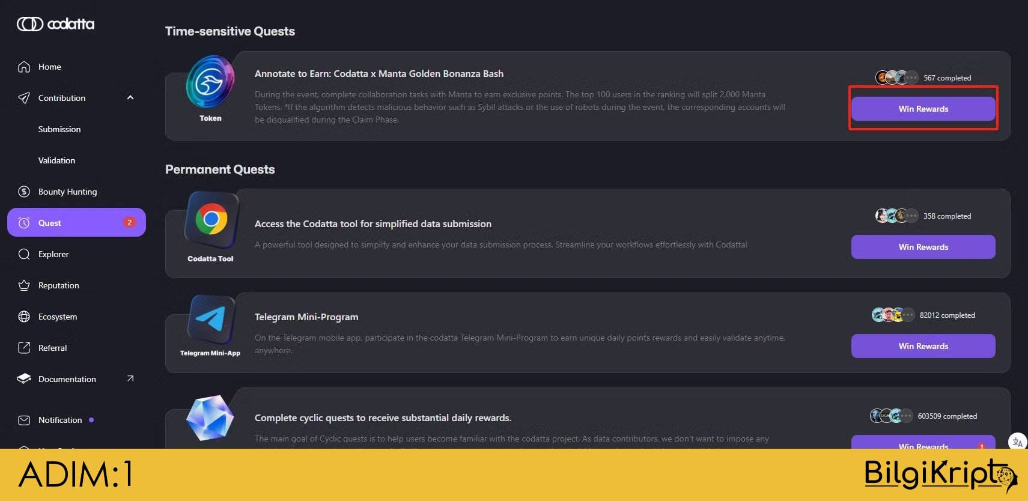
Task: Click avatars next to 567 completed
Action: [896, 77]
